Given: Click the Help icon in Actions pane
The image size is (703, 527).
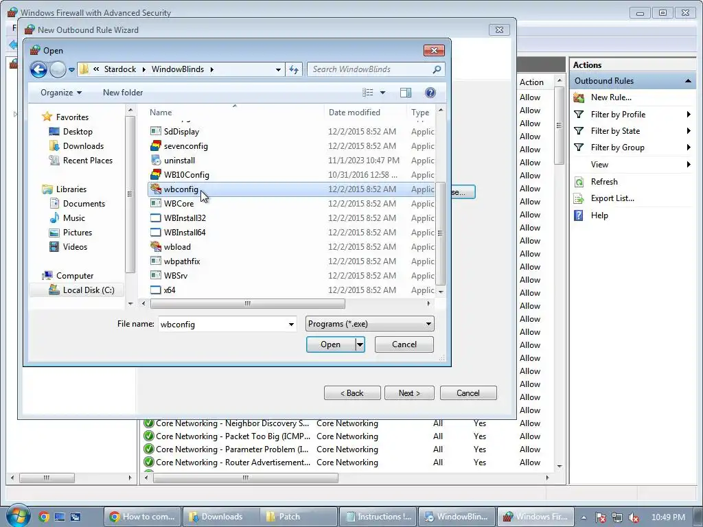Looking at the screenshot, I should [579, 215].
